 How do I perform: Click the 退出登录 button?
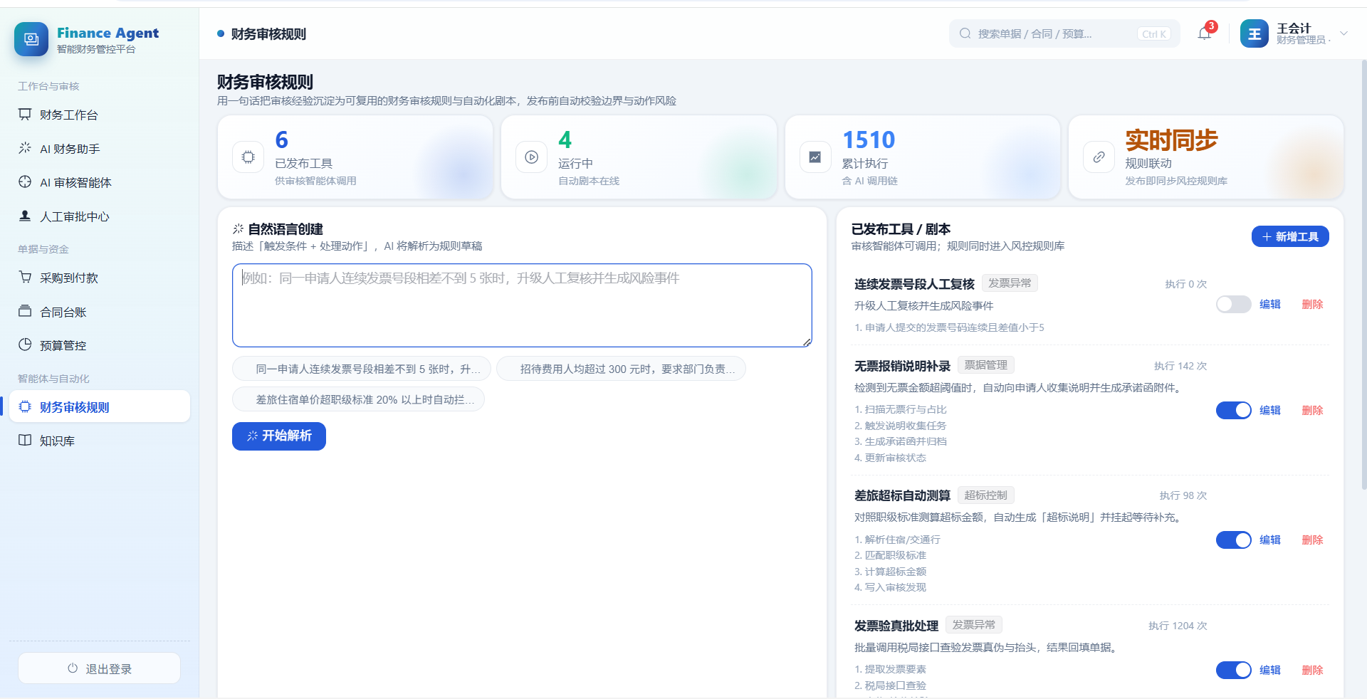pyautogui.click(x=99, y=668)
